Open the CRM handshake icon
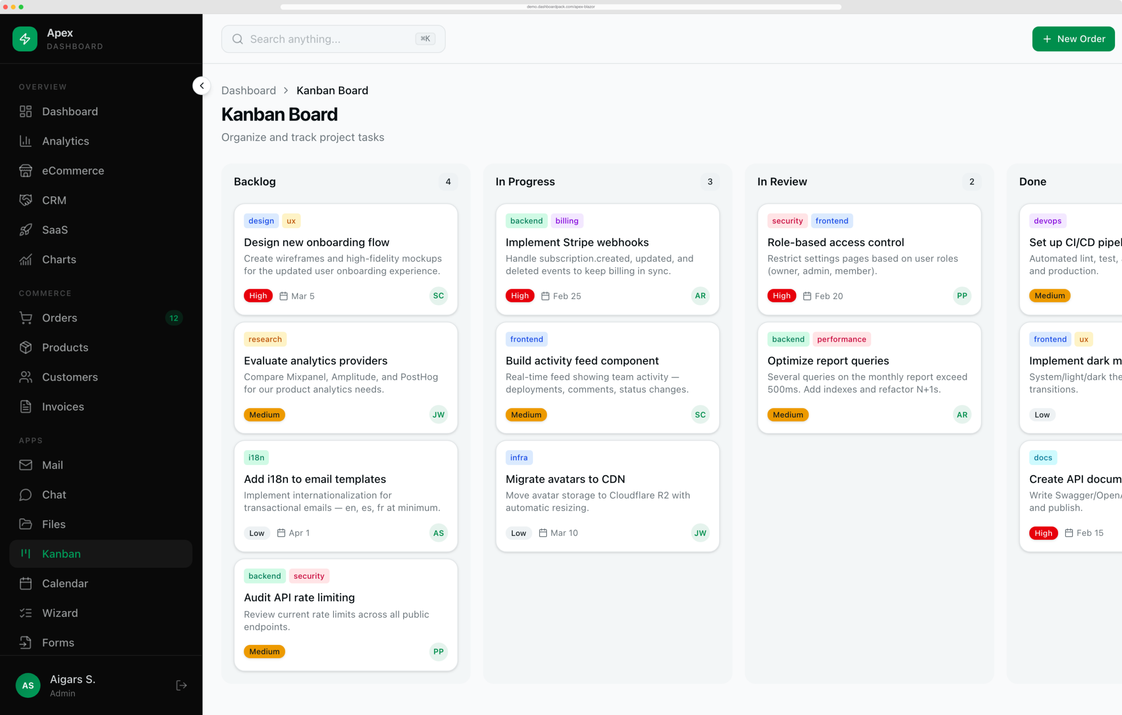The height and width of the screenshot is (715, 1122). 25,200
